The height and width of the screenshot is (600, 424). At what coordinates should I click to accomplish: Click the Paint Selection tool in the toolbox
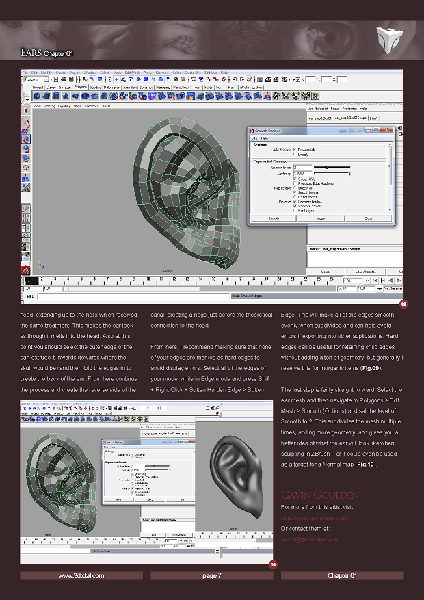pyautogui.click(x=26, y=129)
